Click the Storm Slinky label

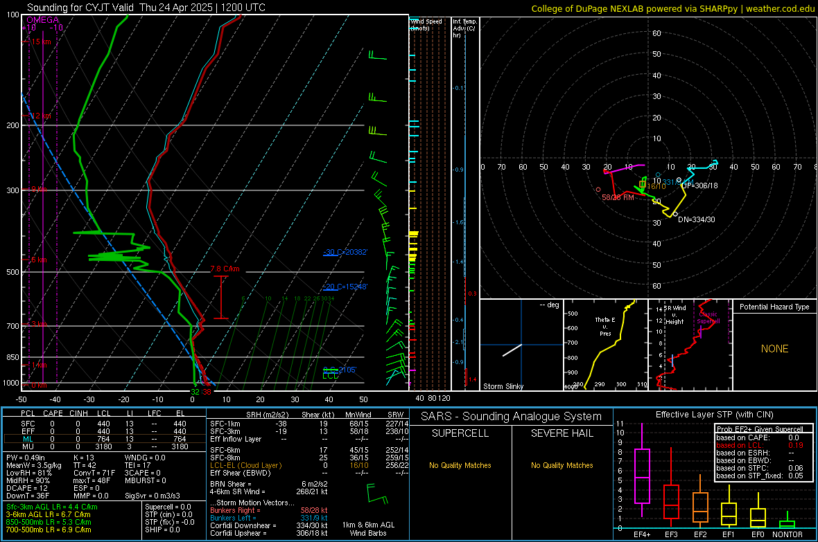503,386
